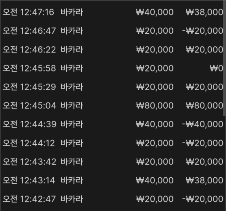Click the ₩38,000 result at 12:43:14
Image resolution: width=226 pixels, height=211 pixels.
[x=204, y=181]
